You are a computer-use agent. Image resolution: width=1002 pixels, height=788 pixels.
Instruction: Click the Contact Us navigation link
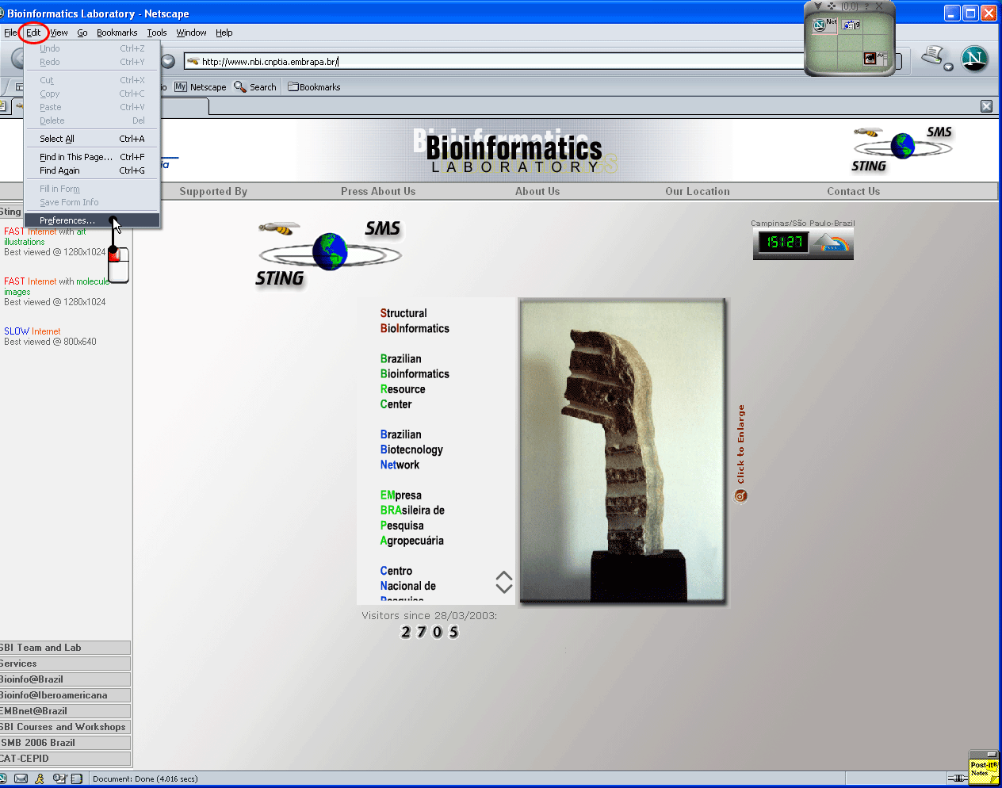pos(853,191)
